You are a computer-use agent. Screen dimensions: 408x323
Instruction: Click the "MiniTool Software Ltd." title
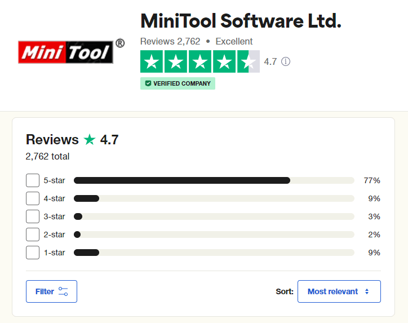241,21
